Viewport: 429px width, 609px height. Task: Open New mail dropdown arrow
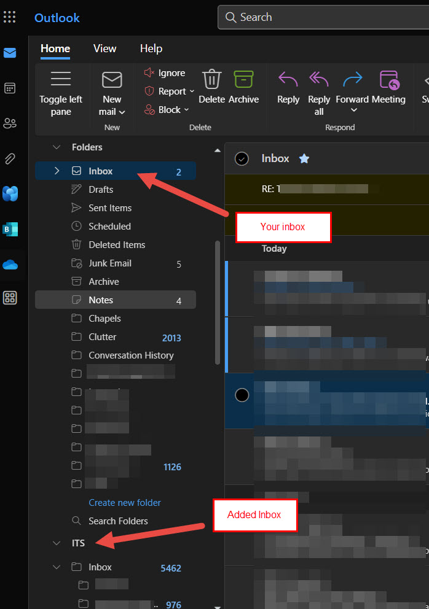122,112
